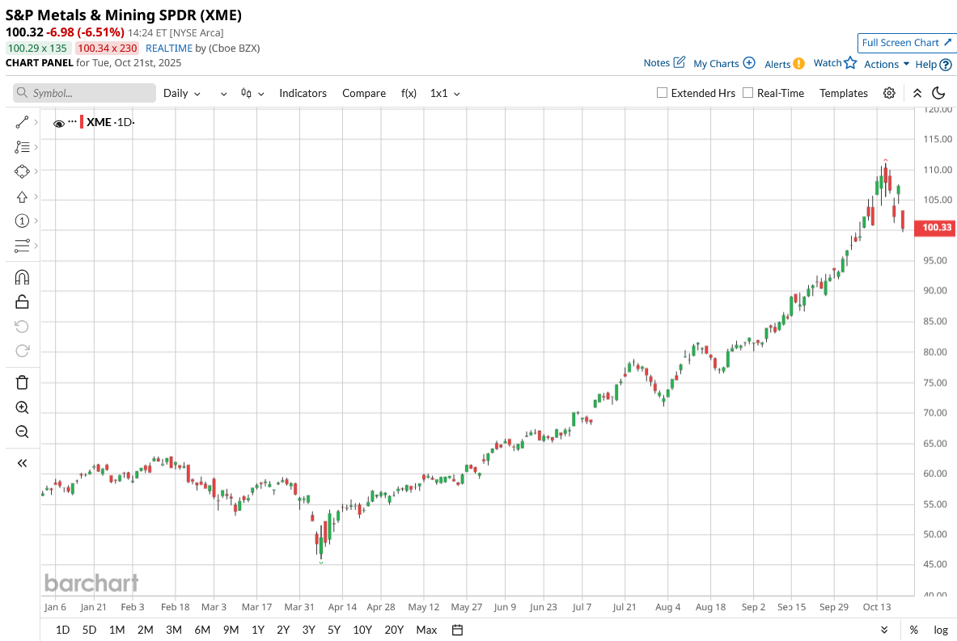This screenshot has width=957, height=641.
Task: Open the Fibonacci retracement tools
Action: coord(22,147)
